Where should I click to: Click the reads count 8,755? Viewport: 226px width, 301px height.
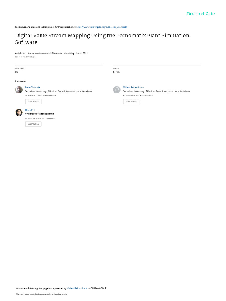(x=116, y=72)
